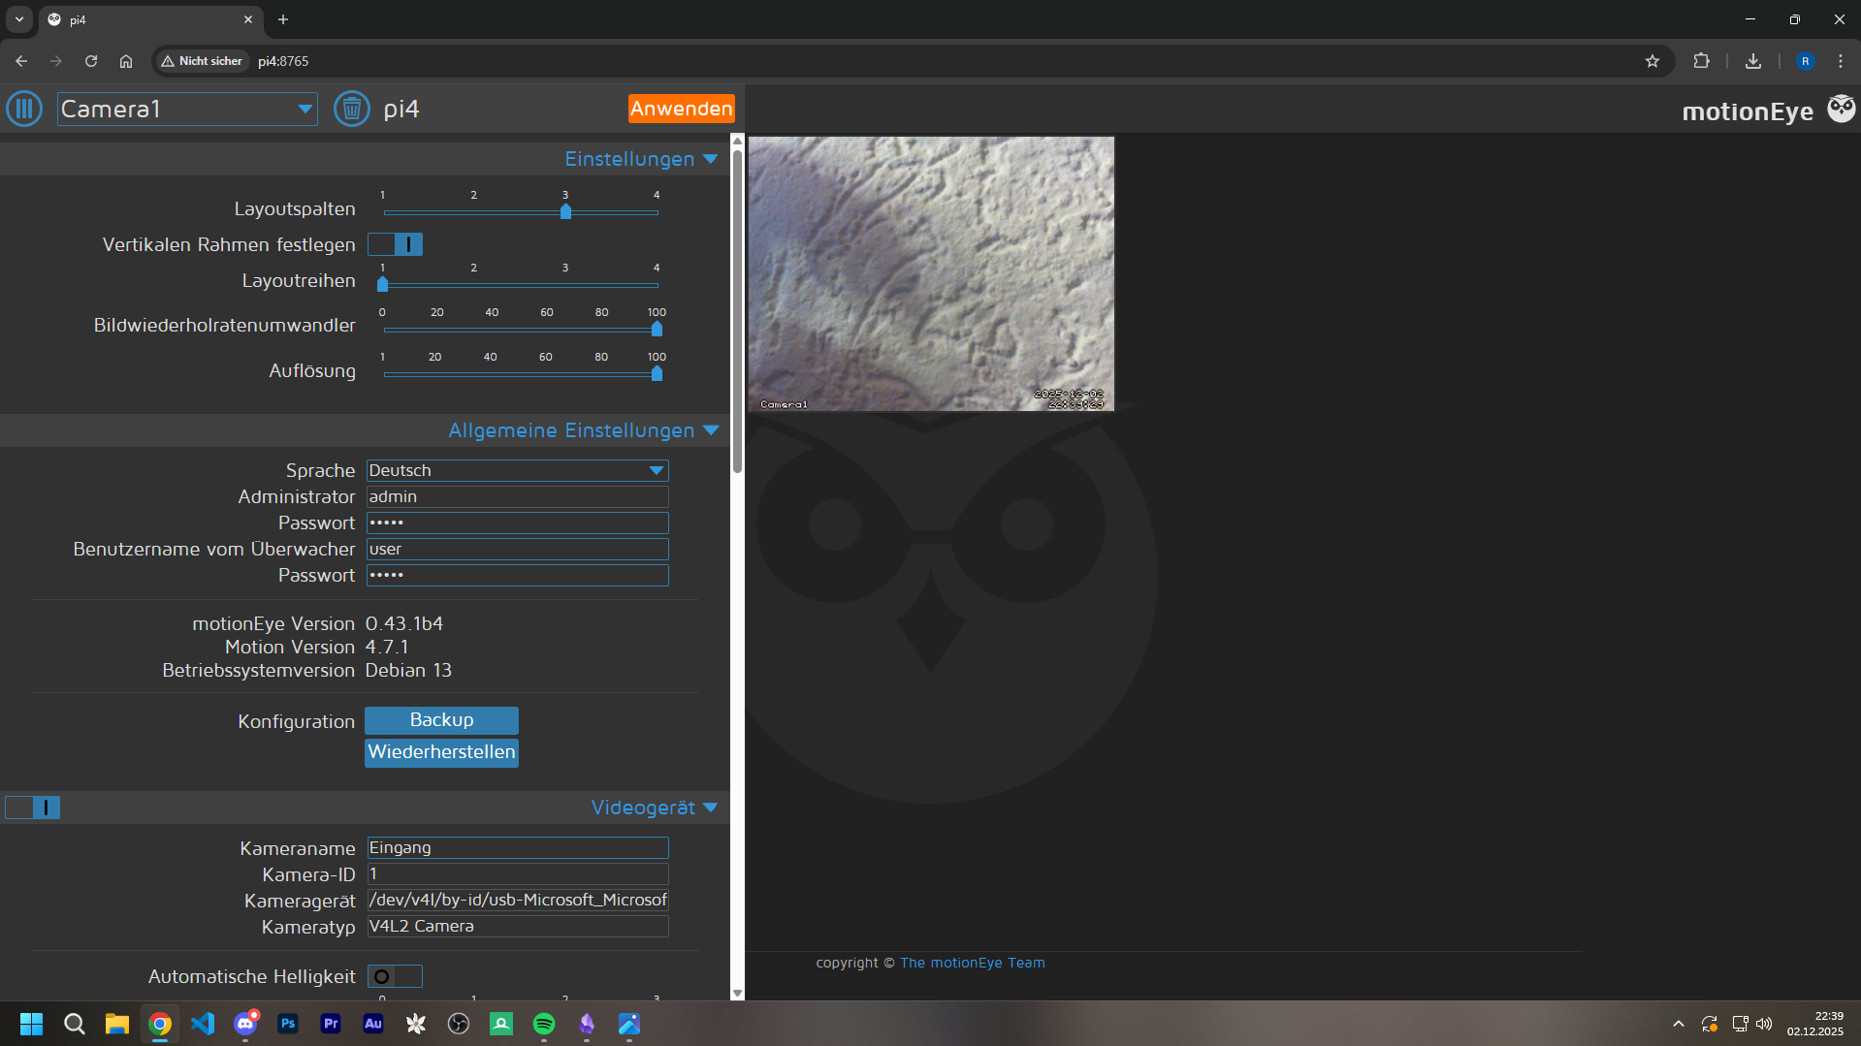
Task: Open Spotify from the taskbar
Action: pyautogui.click(x=544, y=1024)
